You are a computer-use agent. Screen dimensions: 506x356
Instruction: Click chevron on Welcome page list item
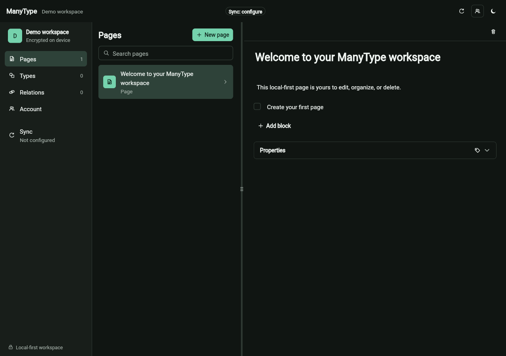(x=225, y=82)
